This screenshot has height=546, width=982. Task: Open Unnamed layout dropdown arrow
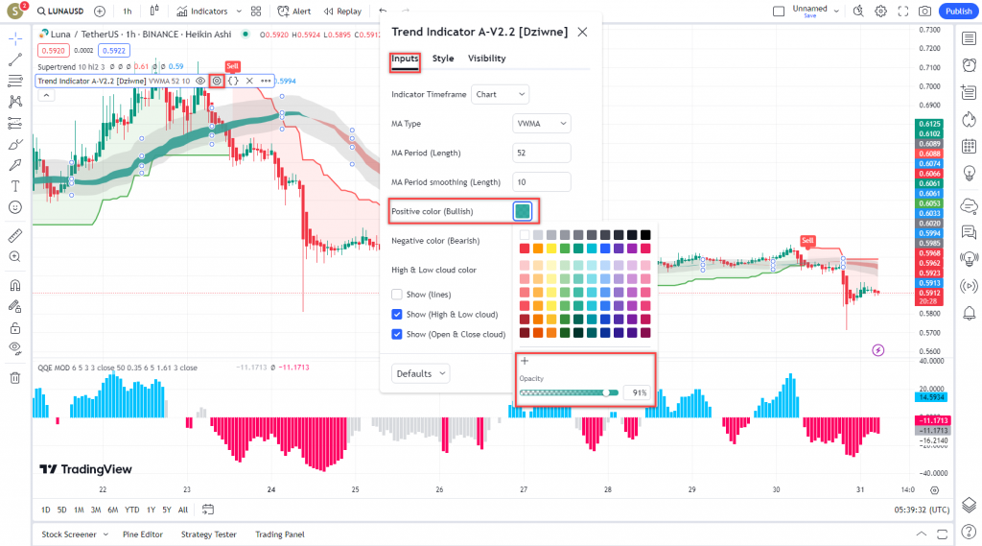836,12
